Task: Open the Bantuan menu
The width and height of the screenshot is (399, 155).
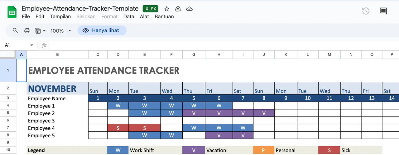Action: click(x=164, y=16)
